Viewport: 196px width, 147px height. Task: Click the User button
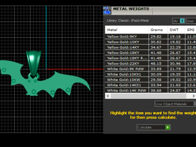pyautogui.click(x=191, y=21)
